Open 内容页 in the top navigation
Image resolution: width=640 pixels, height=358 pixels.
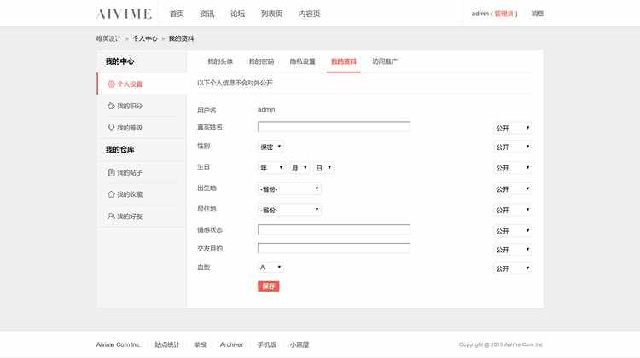click(309, 14)
